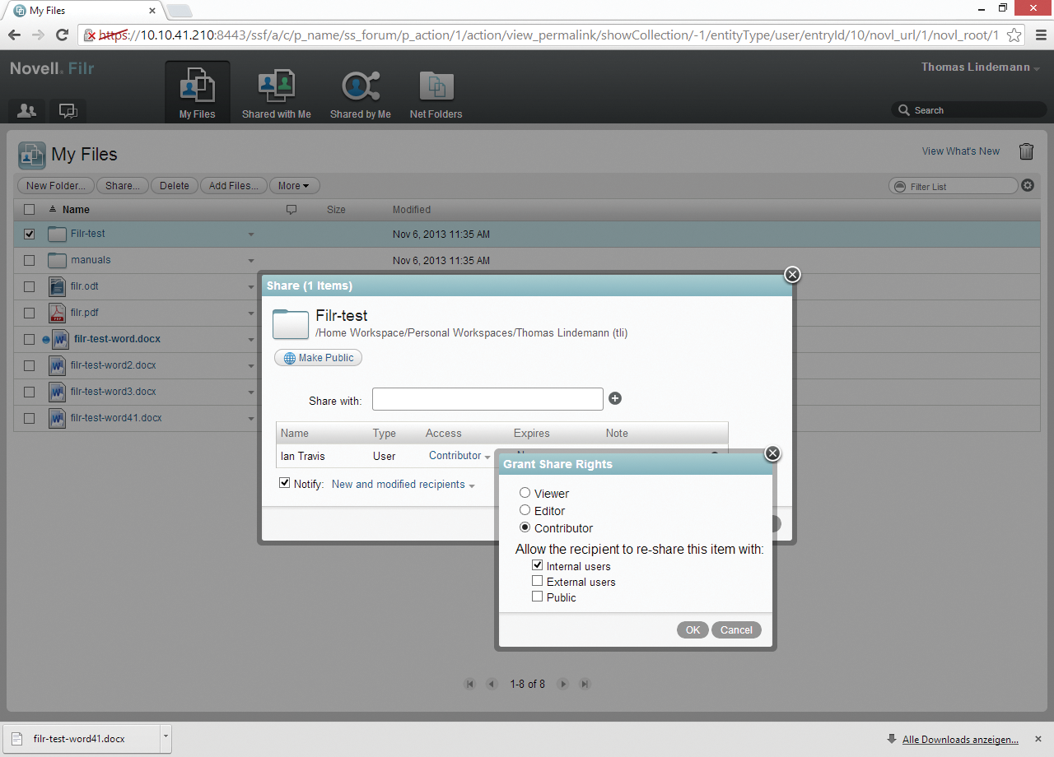This screenshot has height=757, width=1054.
Task: Select the Shared by Me icon
Action: pyautogui.click(x=360, y=83)
